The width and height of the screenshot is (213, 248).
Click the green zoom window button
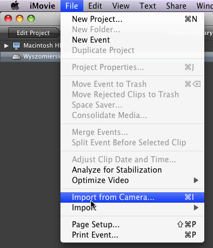pos(31,19)
